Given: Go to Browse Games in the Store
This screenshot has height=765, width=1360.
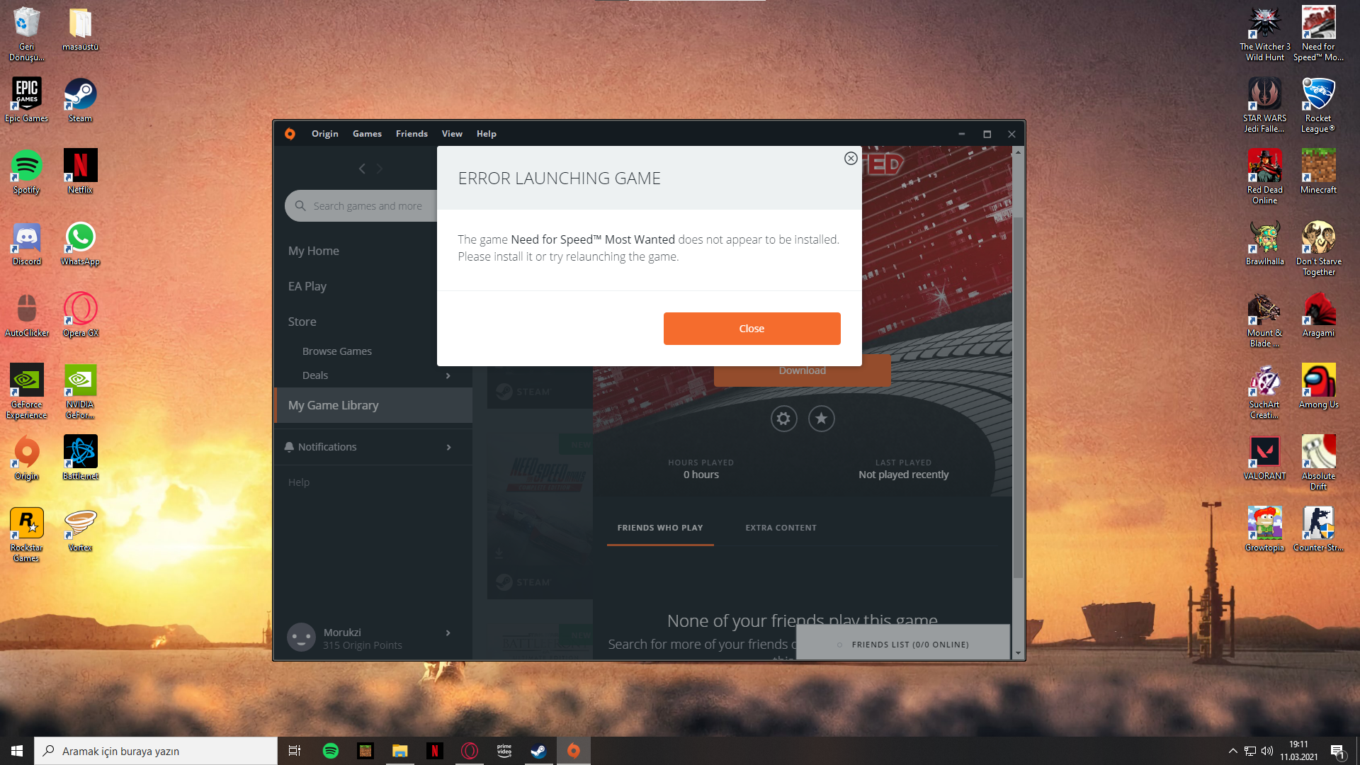Looking at the screenshot, I should pos(336,351).
